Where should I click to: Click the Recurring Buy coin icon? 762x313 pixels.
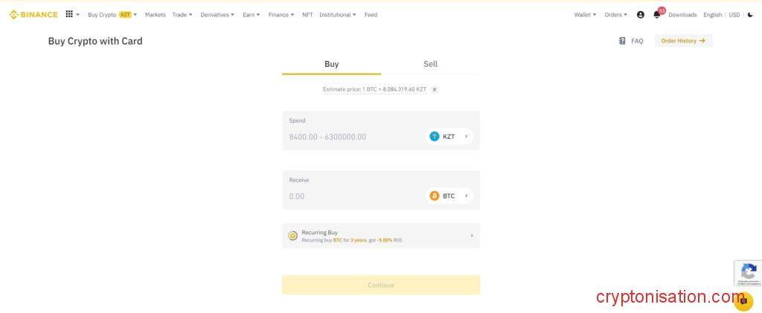click(293, 236)
